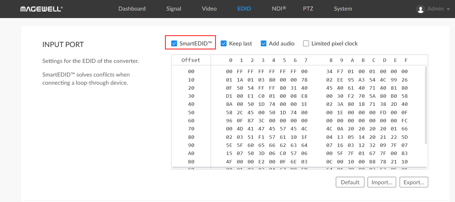Click hex value D1 in row 30
The width and height of the screenshot is (455, 202).
[x=229, y=96]
